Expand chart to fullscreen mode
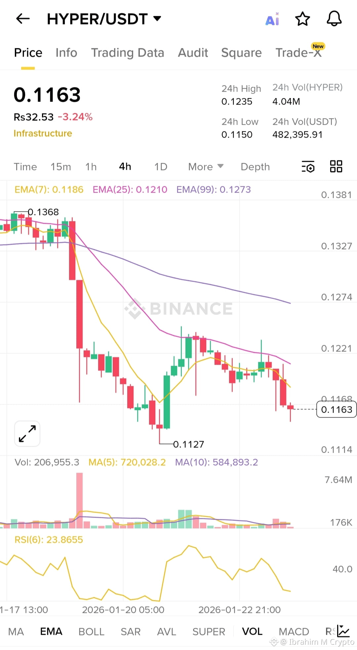The image size is (357, 650). coord(27,434)
